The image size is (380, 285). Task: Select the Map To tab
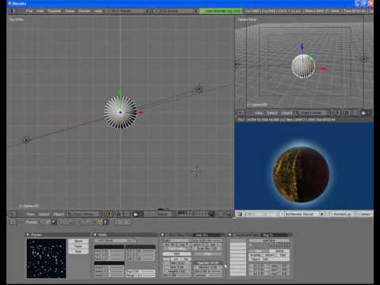(x=266, y=234)
